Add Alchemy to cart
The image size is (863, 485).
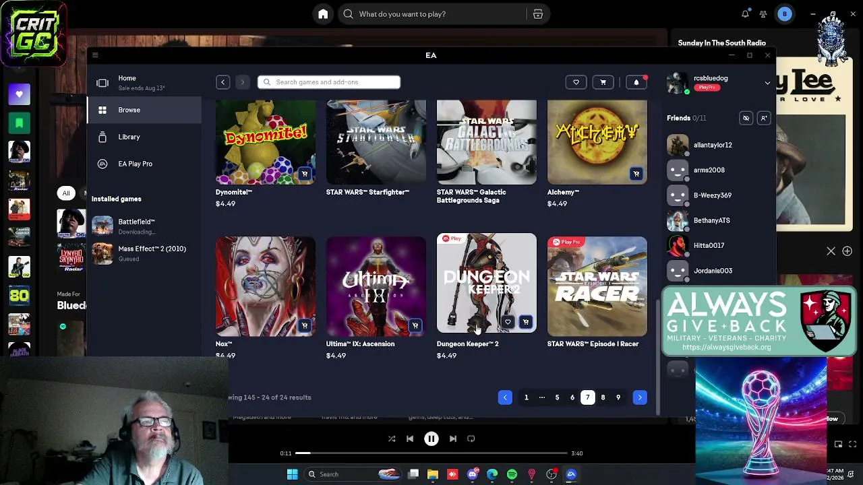(636, 174)
